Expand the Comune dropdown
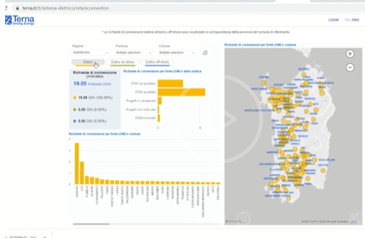This screenshot has height=238, width=365. tap(177, 53)
